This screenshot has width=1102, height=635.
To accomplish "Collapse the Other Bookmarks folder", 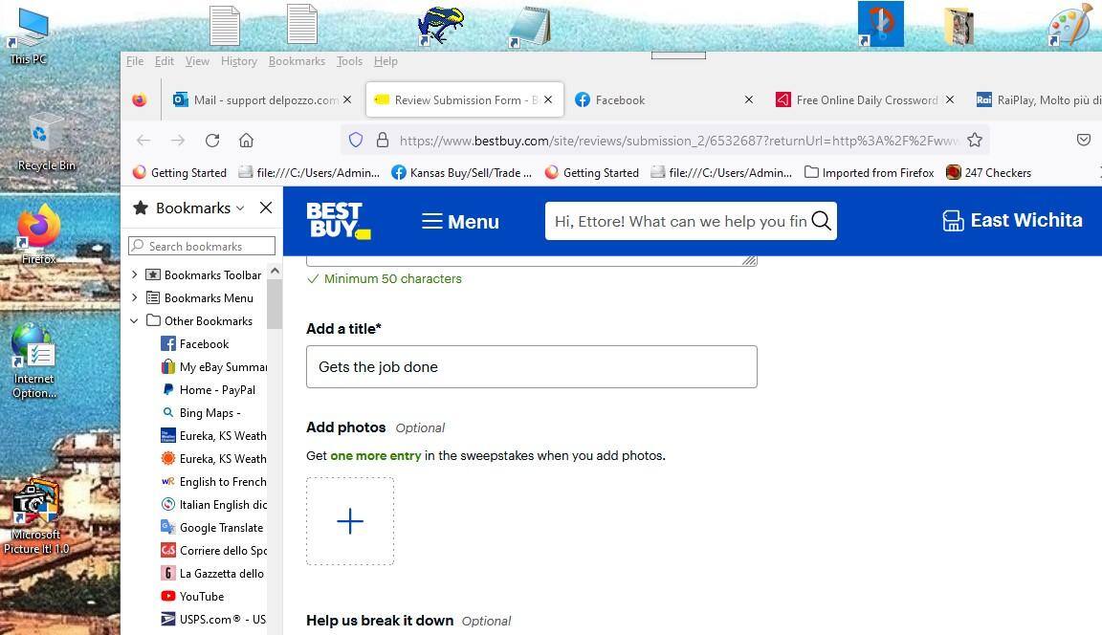I will pos(135,321).
